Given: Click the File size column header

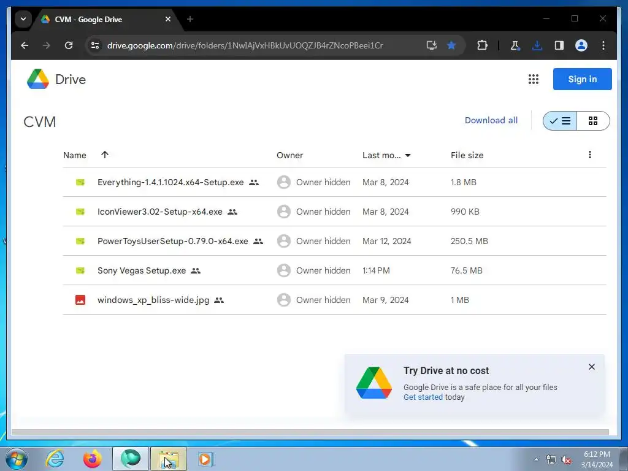Looking at the screenshot, I should 467,155.
